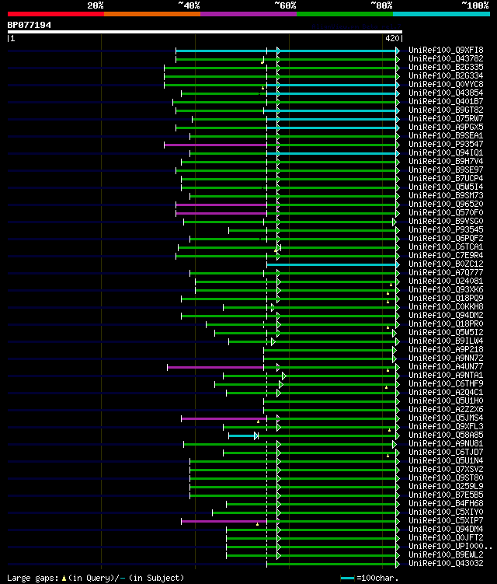
Task: Open hit UniRef100_B2G334
Action: click(x=446, y=75)
